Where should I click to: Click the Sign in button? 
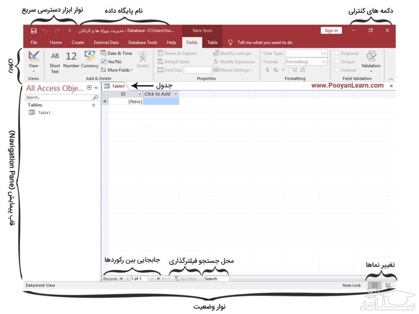(331, 31)
